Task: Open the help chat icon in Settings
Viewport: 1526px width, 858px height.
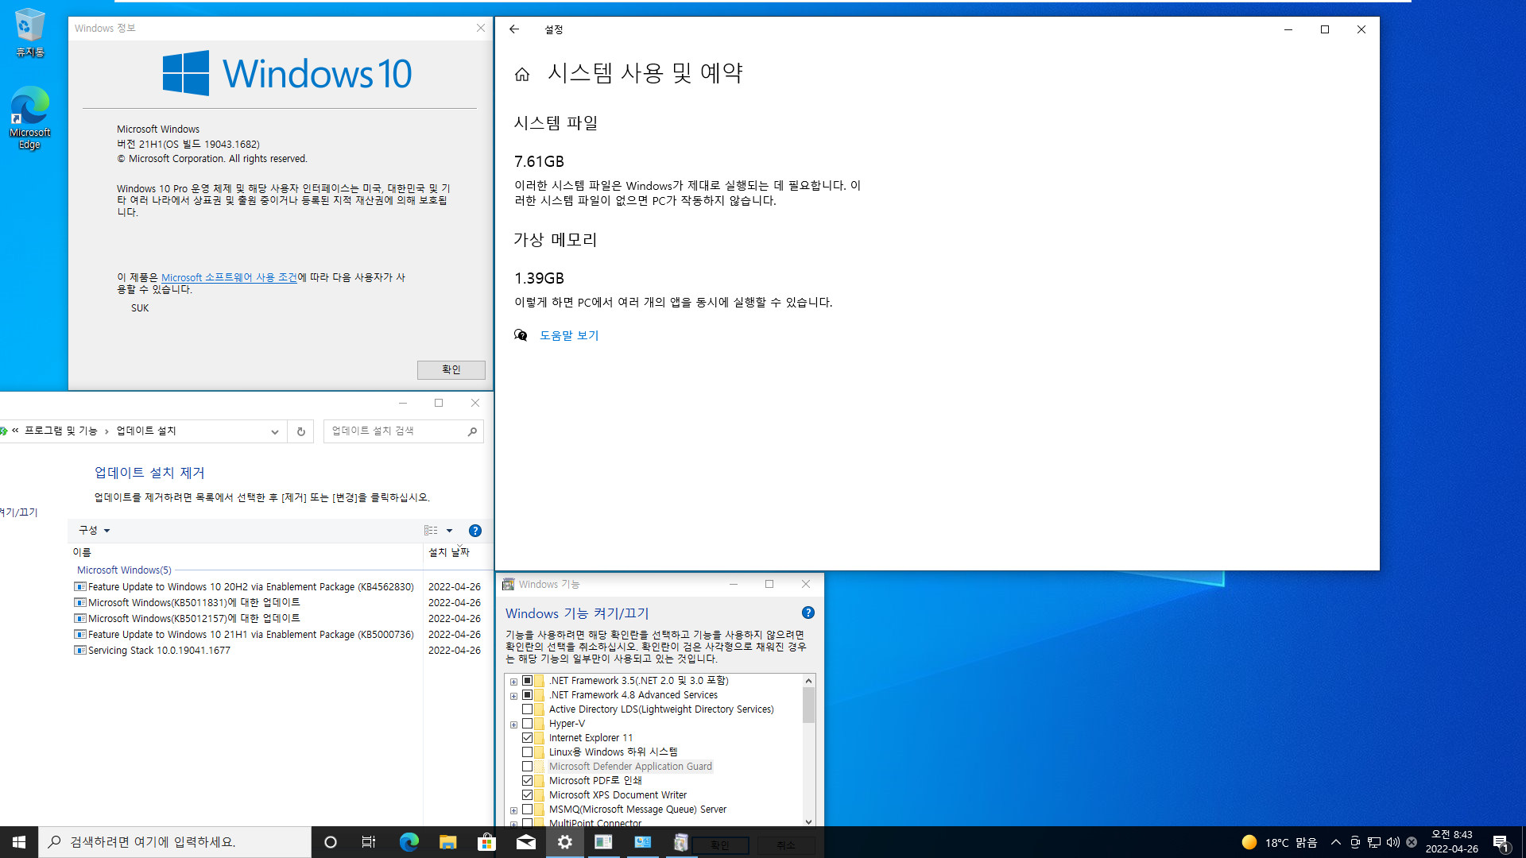Action: coord(521,335)
